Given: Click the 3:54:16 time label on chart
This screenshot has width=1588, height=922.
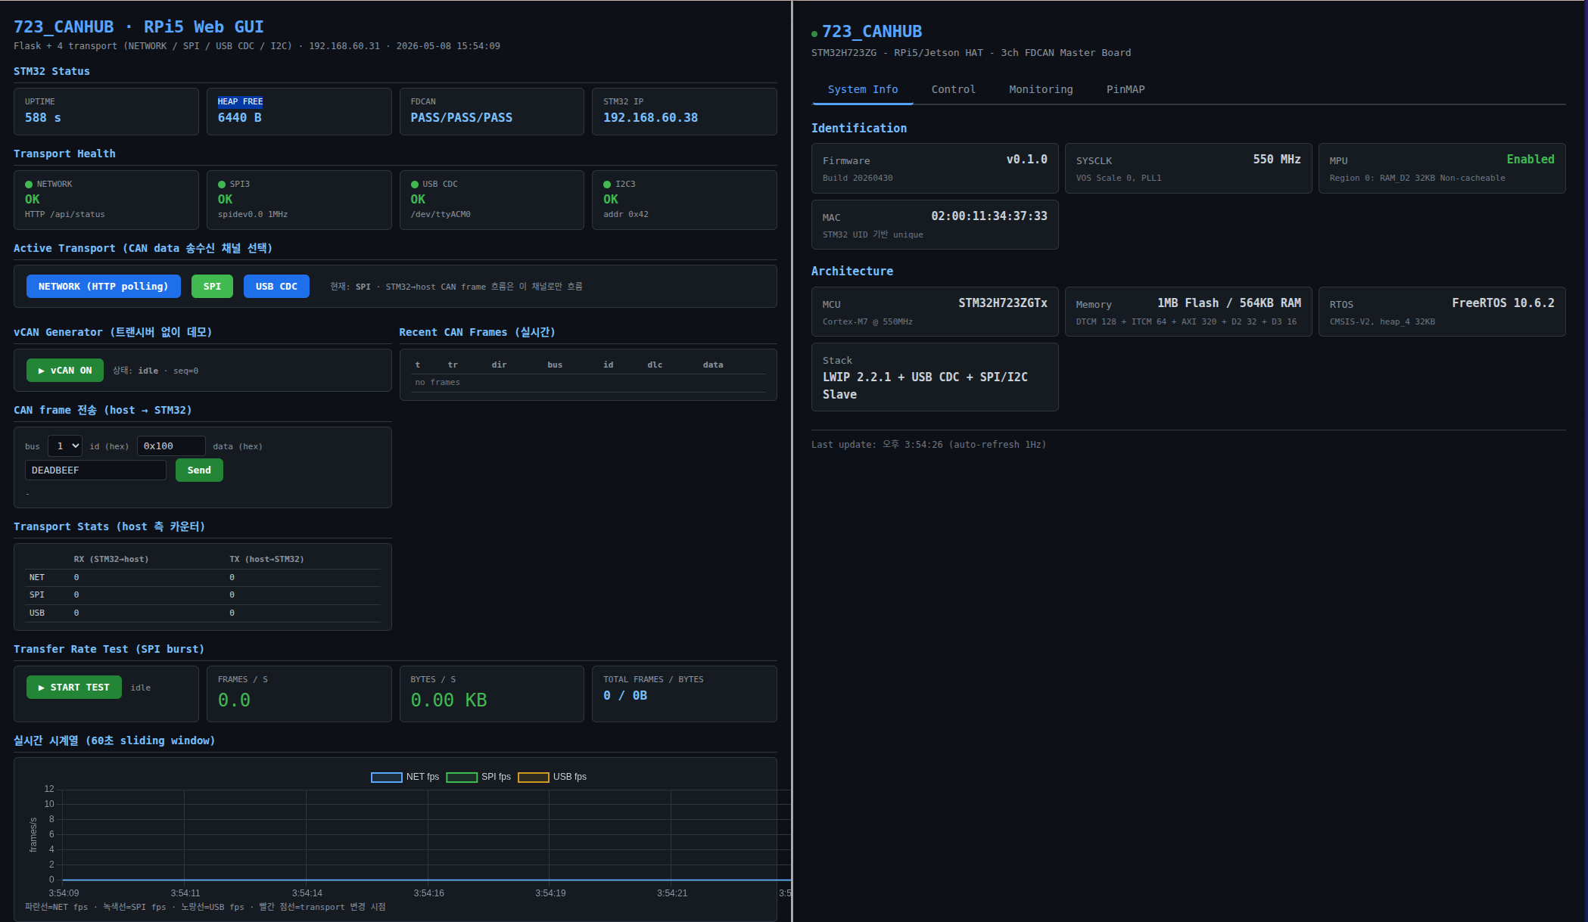Looking at the screenshot, I should point(428,893).
